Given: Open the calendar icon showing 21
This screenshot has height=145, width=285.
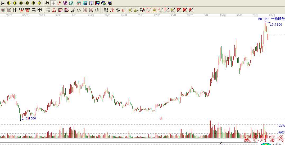Looking at the screenshot, I should (x=79, y=3).
